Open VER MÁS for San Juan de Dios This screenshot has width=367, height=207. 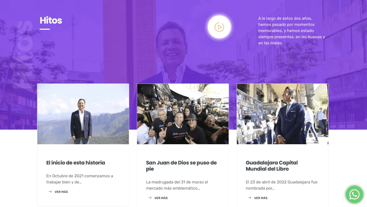pos(161,198)
